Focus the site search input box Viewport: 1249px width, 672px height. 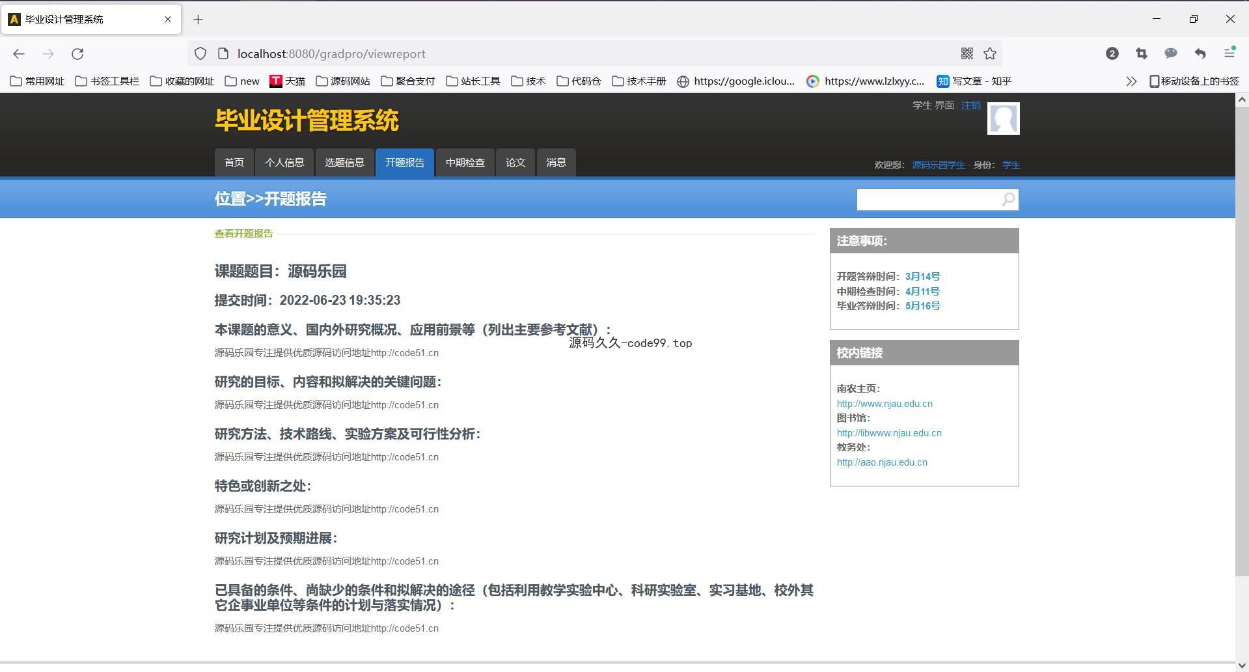(929, 199)
